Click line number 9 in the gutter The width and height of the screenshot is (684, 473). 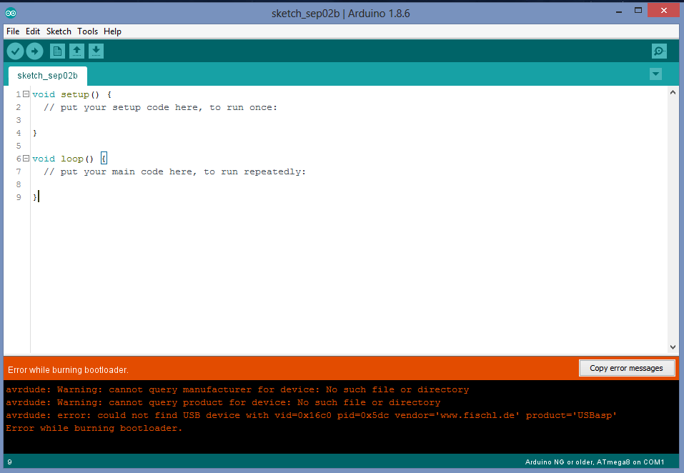pos(18,196)
